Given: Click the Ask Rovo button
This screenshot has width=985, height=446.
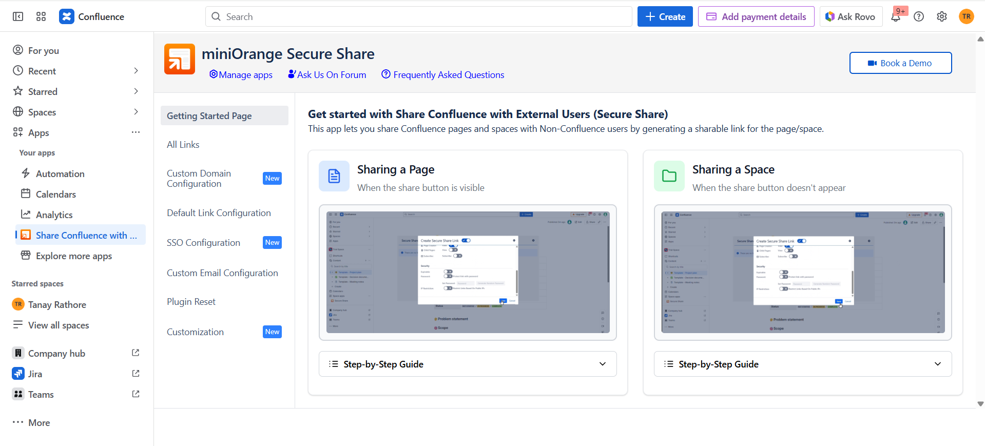Looking at the screenshot, I should coord(851,16).
